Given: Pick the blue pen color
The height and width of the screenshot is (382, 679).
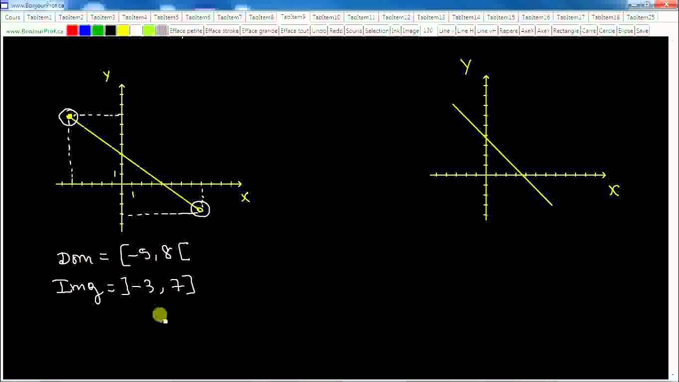Looking at the screenshot, I should pyautogui.click(x=85, y=30).
